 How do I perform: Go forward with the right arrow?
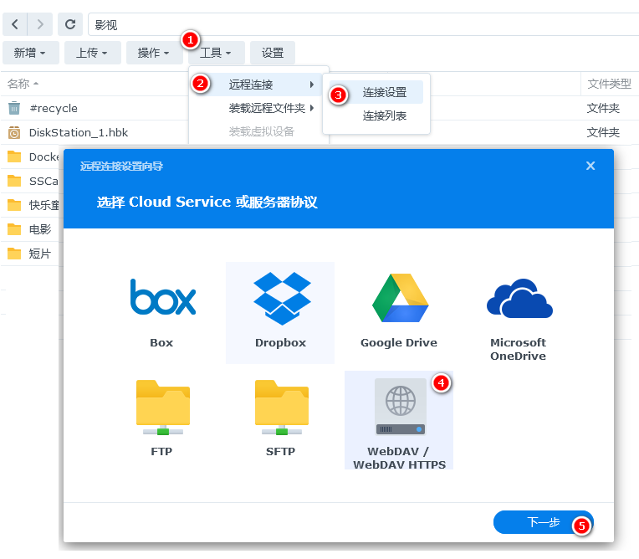40,24
